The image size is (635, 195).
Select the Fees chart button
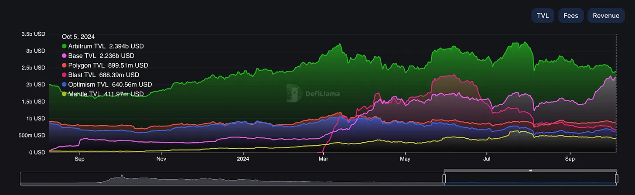(x=570, y=16)
